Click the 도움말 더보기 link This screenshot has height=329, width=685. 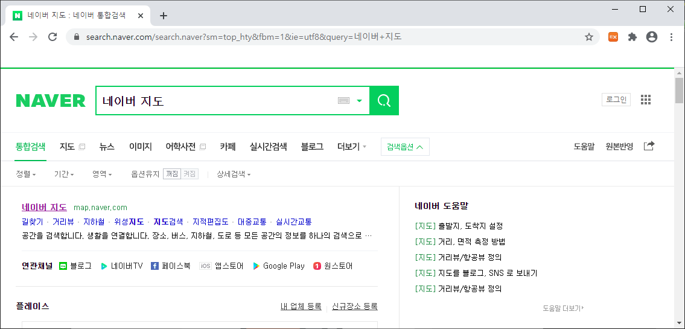pos(563,308)
